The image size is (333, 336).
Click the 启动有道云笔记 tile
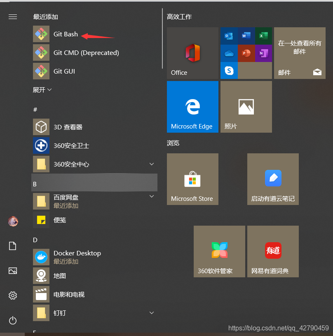273,179
